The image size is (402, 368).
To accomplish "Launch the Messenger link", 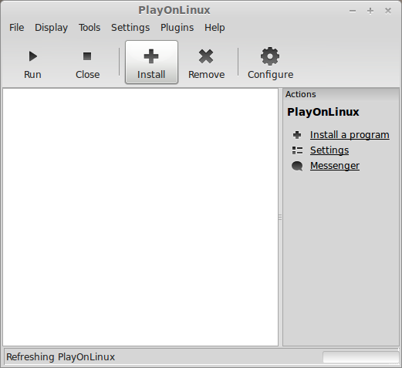I will click(x=335, y=166).
